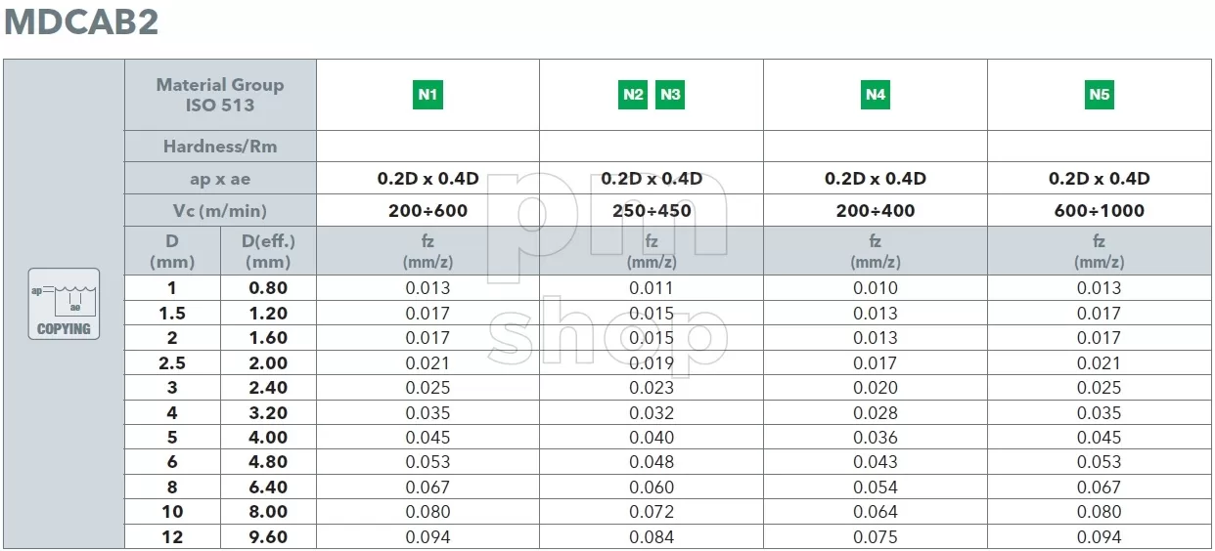
Task: Click the green N5 material group badge
Action: point(1100,95)
